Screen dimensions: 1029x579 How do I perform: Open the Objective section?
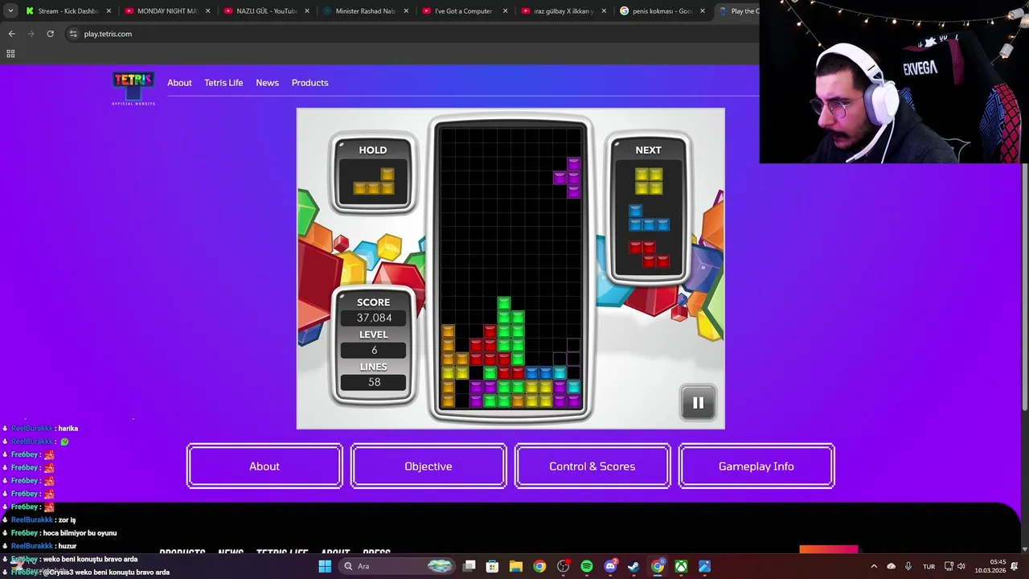coord(428,466)
